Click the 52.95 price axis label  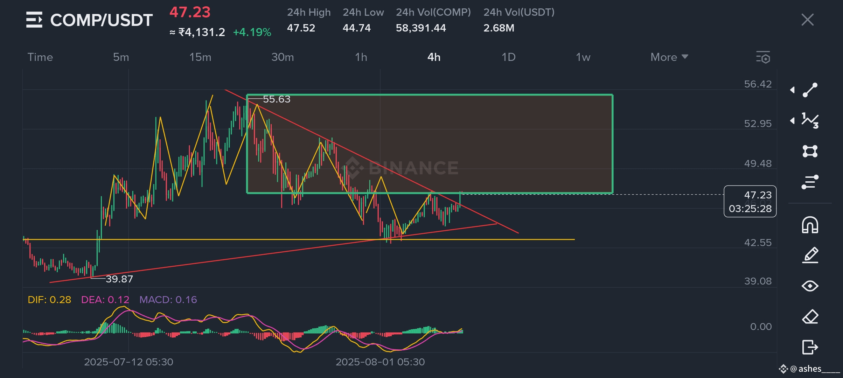click(x=758, y=124)
